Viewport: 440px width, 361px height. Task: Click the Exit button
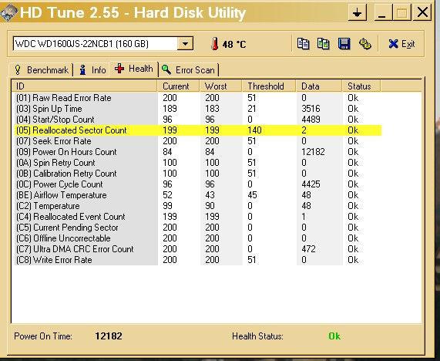pos(401,44)
